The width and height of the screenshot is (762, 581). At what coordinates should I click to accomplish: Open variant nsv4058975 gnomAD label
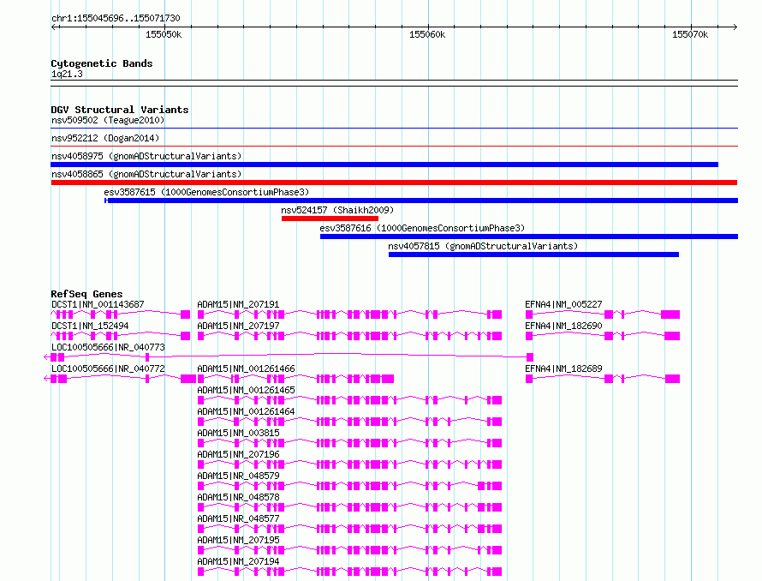(146, 156)
